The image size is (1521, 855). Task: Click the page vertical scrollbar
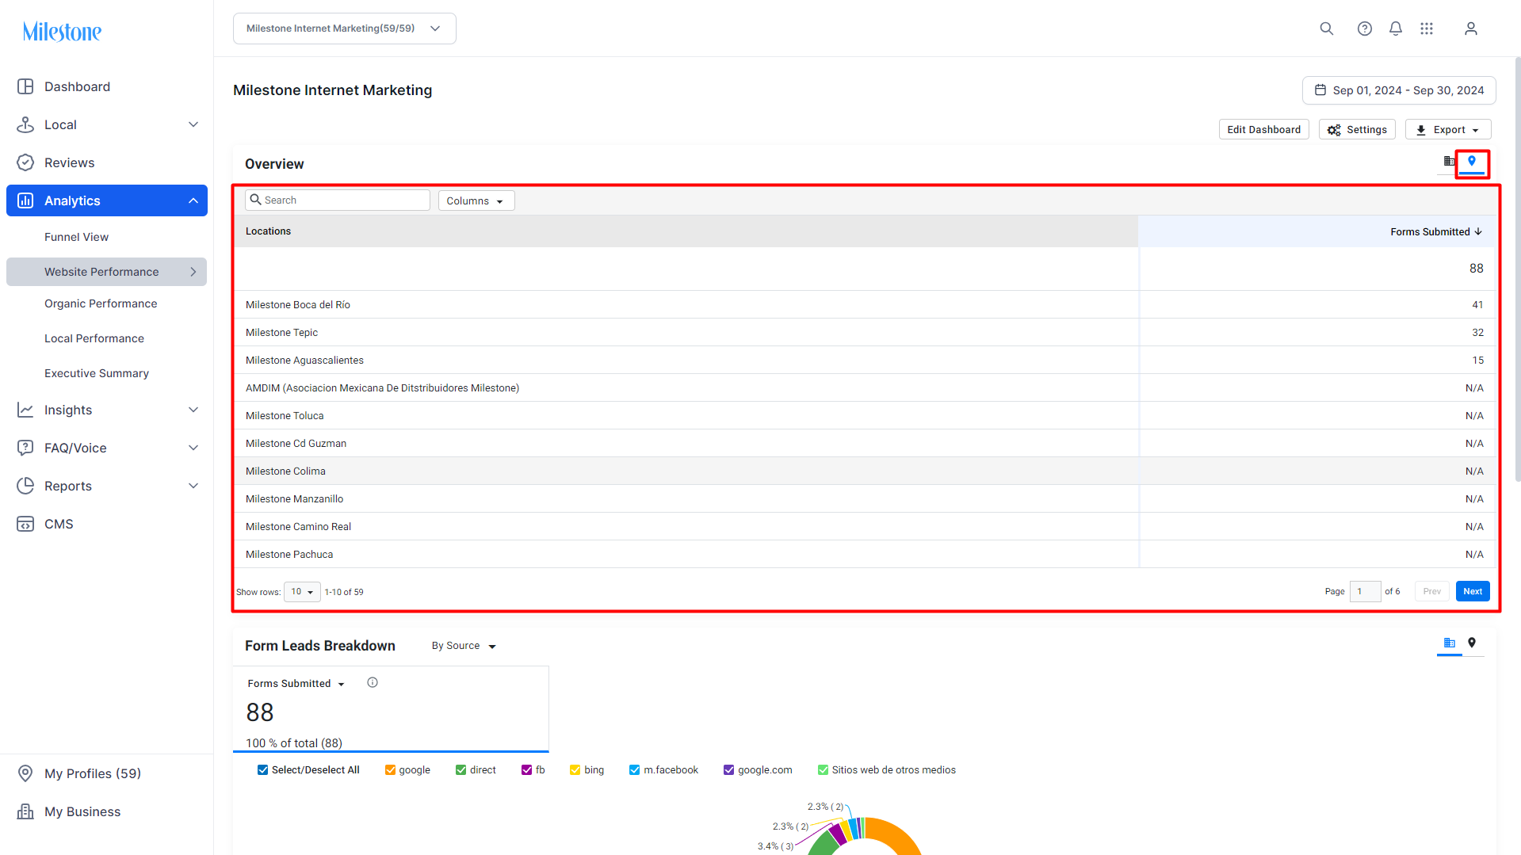1517,269
